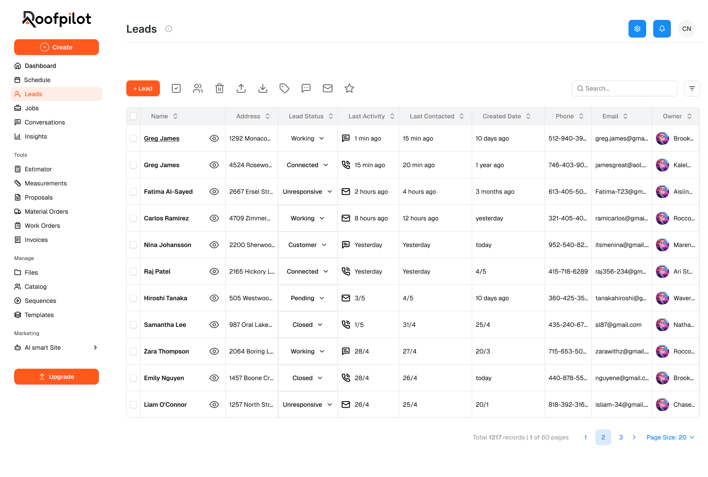Click the download import toolbar icon

click(x=263, y=88)
